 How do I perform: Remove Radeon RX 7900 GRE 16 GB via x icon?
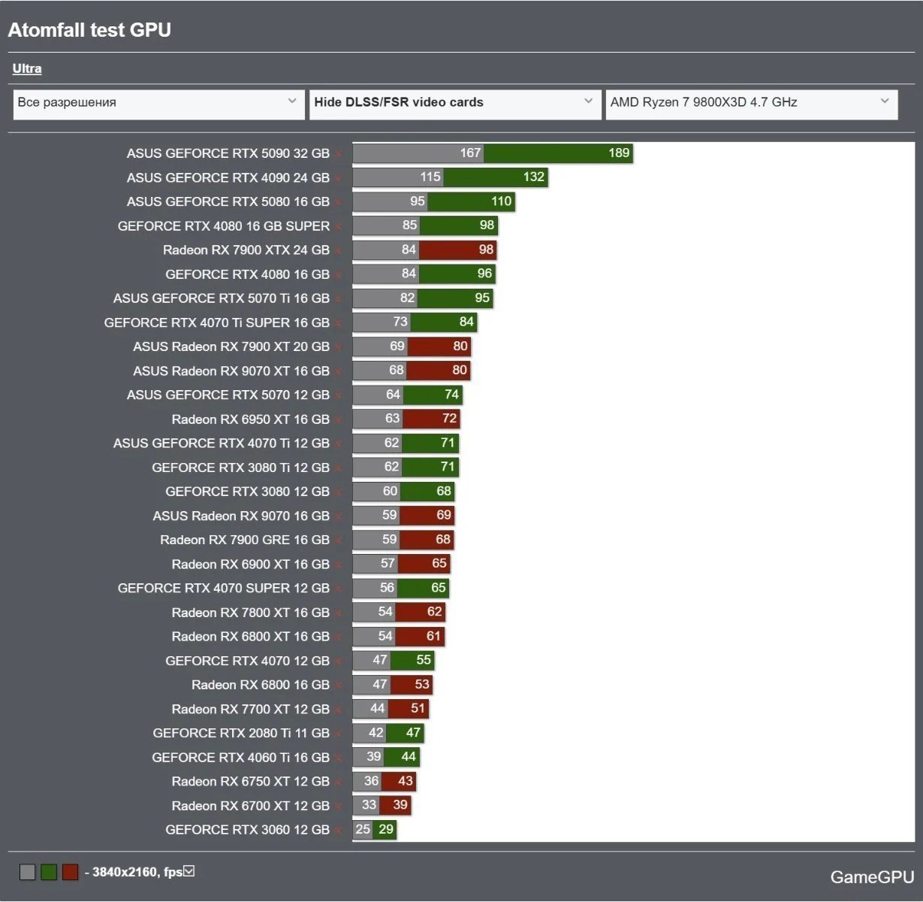[x=339, y=540]
